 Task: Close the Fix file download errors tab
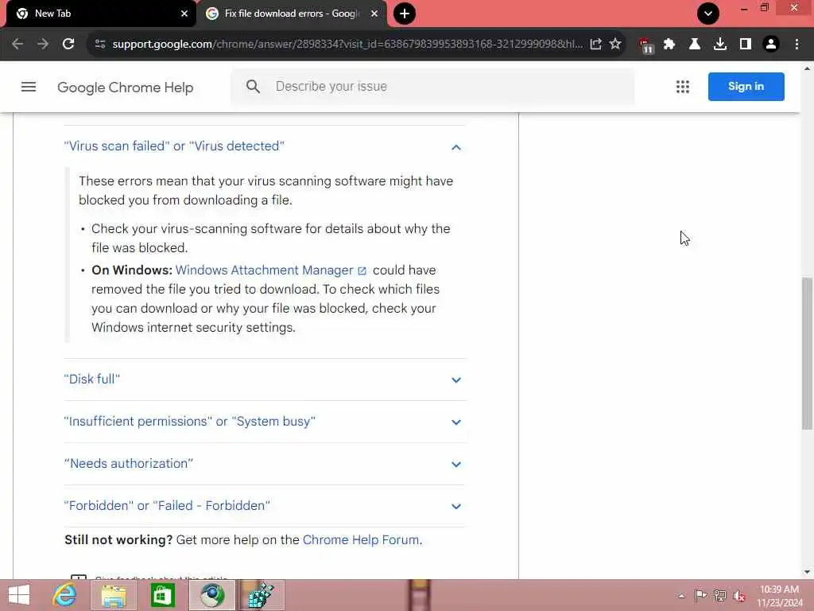click(374, 14)
